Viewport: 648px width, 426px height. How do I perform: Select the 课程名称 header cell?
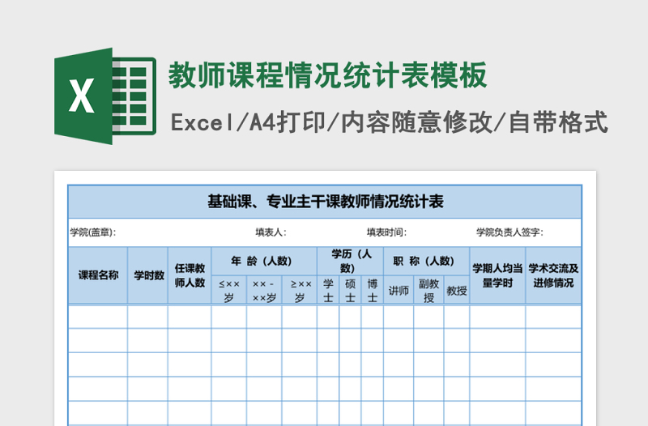[98, 275]
